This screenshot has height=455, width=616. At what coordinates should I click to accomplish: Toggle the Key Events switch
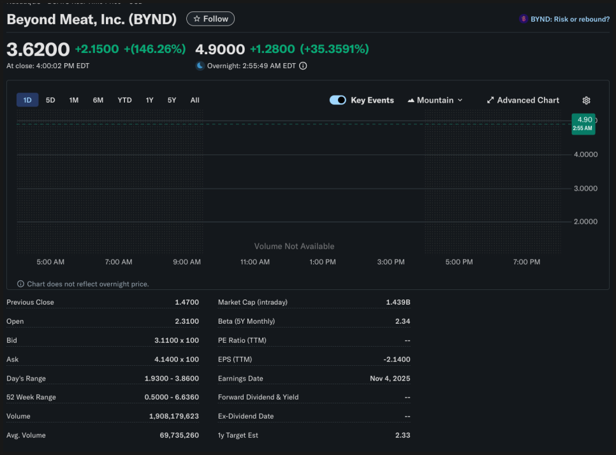pos(338,100)
